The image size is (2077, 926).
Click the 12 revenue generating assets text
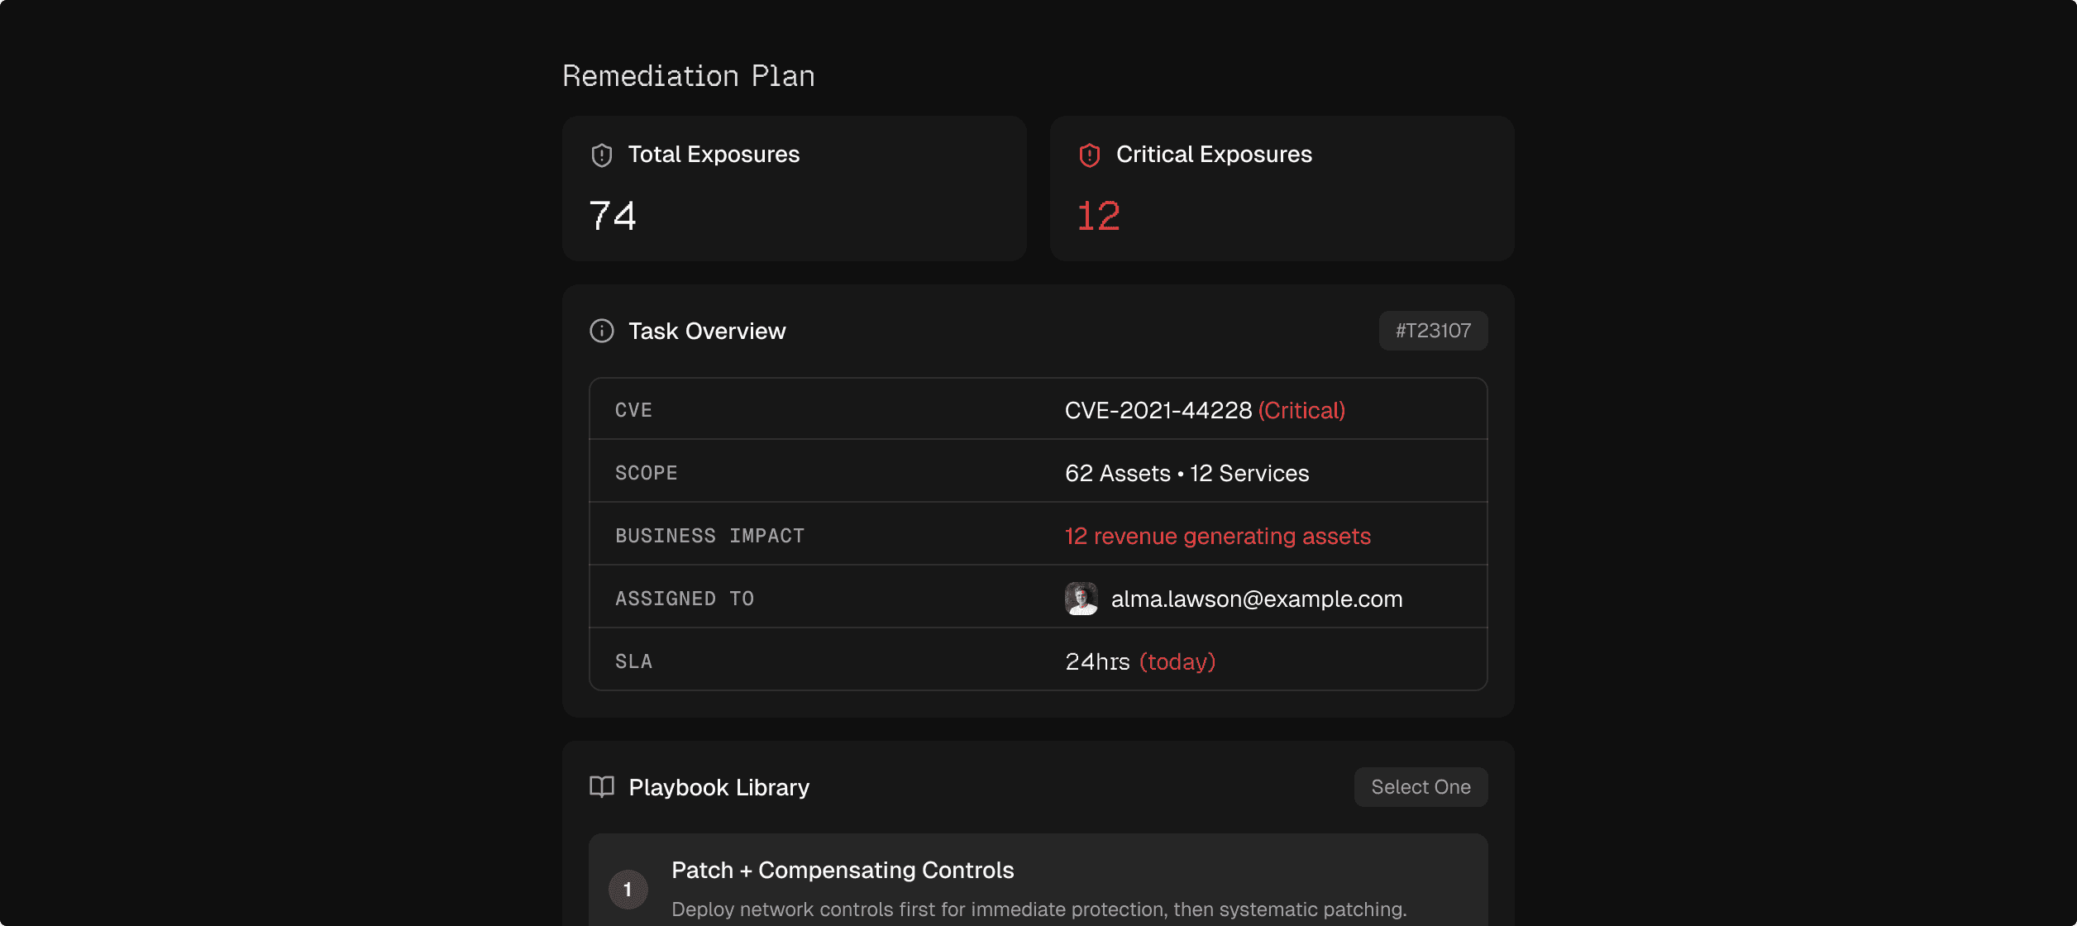(x=1217, y=536)
